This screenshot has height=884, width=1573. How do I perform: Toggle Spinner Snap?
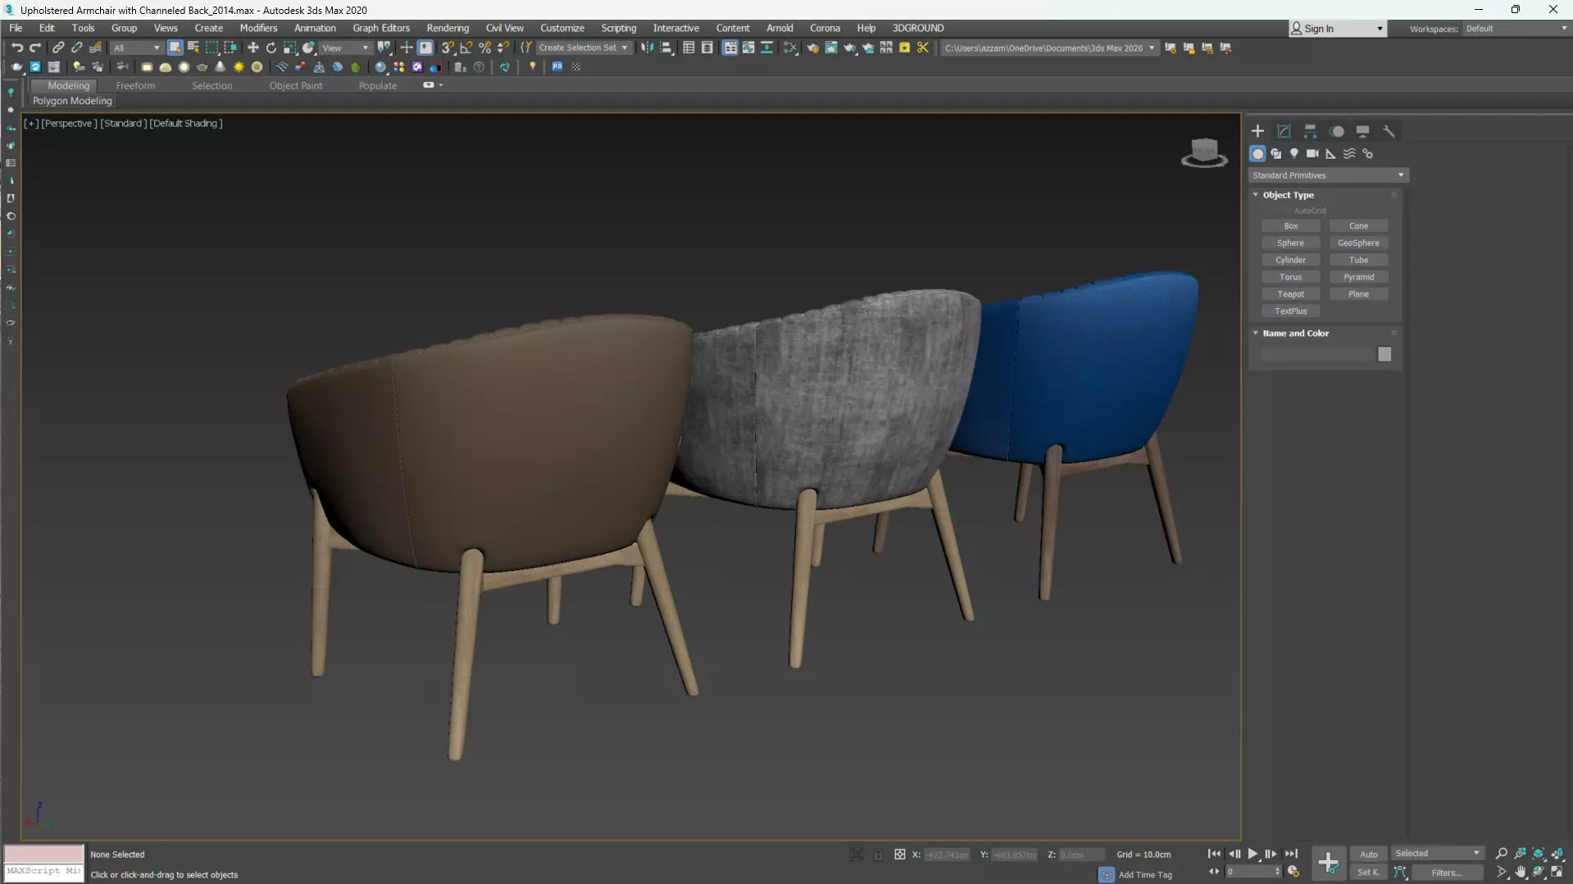[x=503, y=48]
